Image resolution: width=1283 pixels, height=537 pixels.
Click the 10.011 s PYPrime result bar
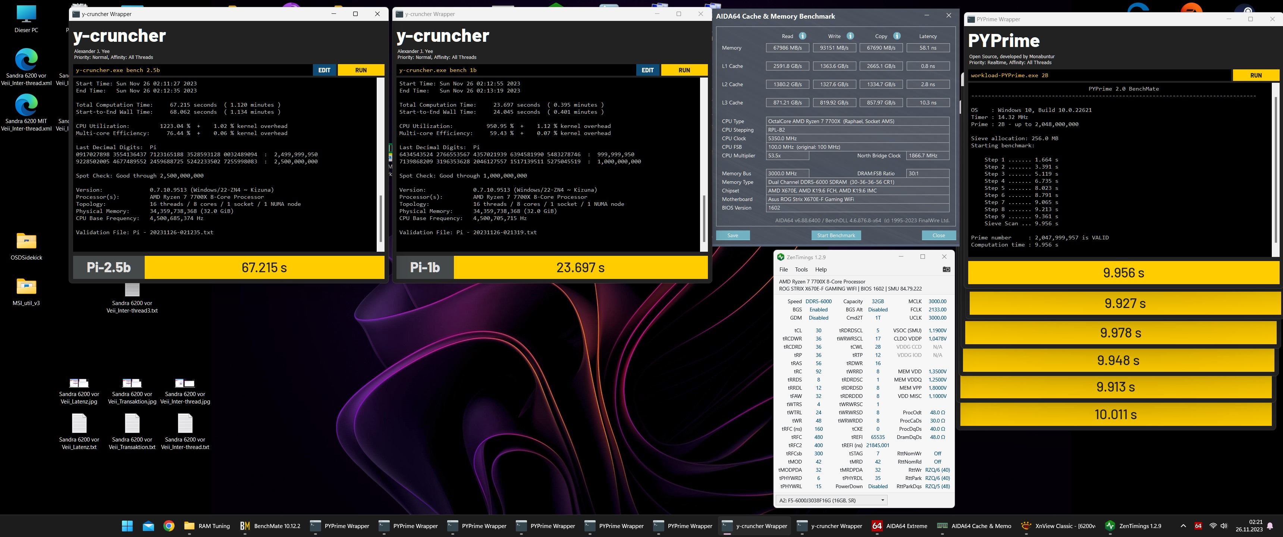click(1116, 414)
